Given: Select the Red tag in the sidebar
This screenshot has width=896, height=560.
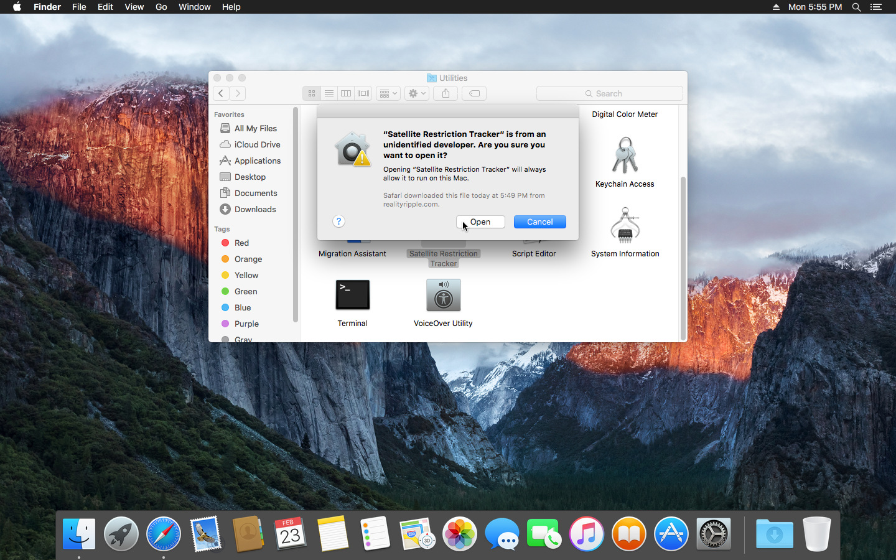Looking at the screenshot, I should [x=241, y=243].
